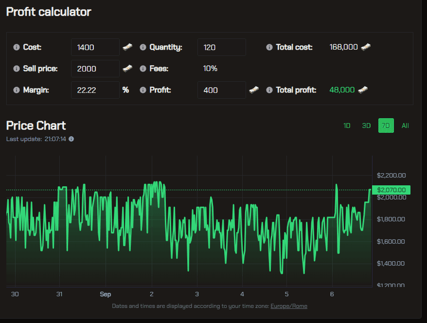Click the active 7D range tab
This screenshot has width=427, height=323.
[x=386, y=126]
